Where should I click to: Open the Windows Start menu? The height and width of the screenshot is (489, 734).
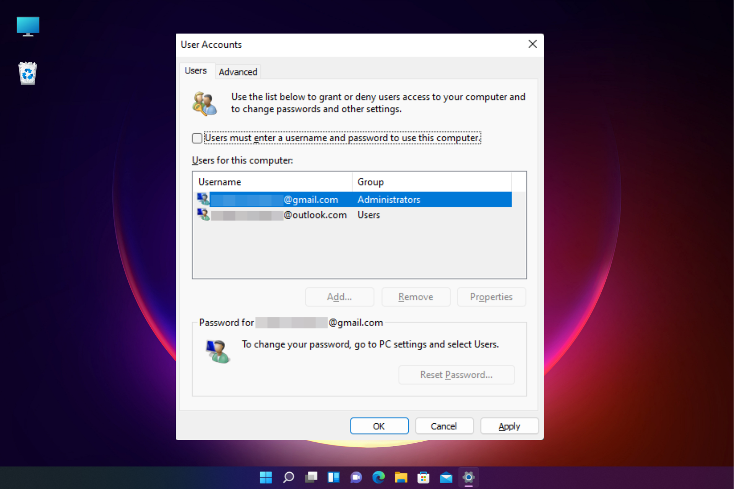tap(266, 477)
